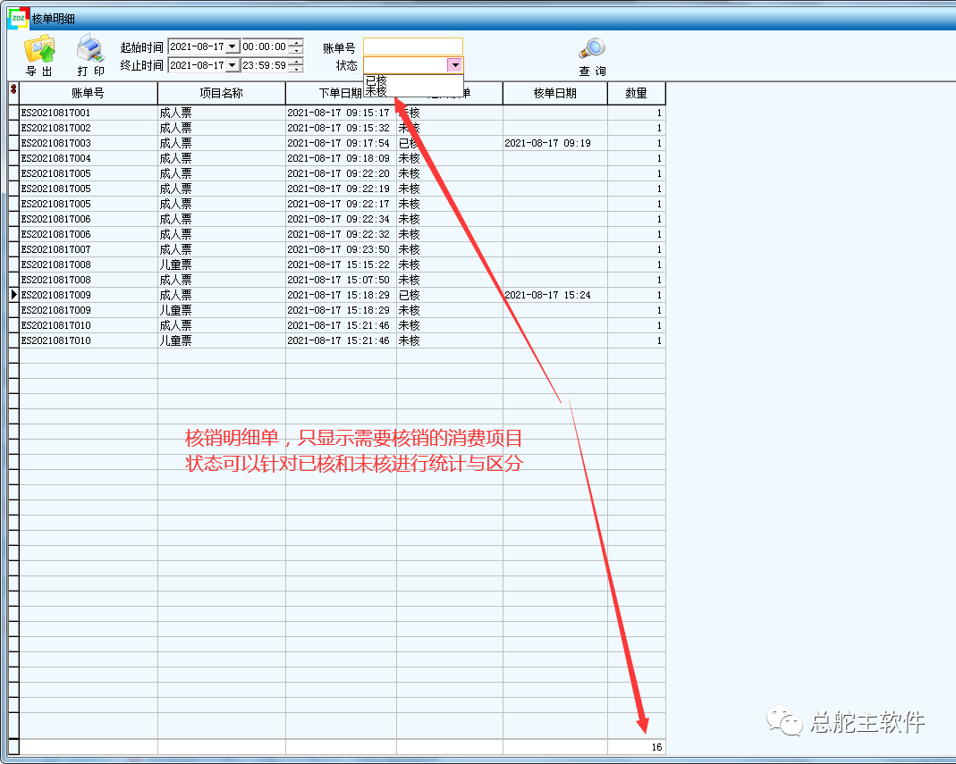
Task: Click the 导出 export folder icon
Action: coord(39,49)
